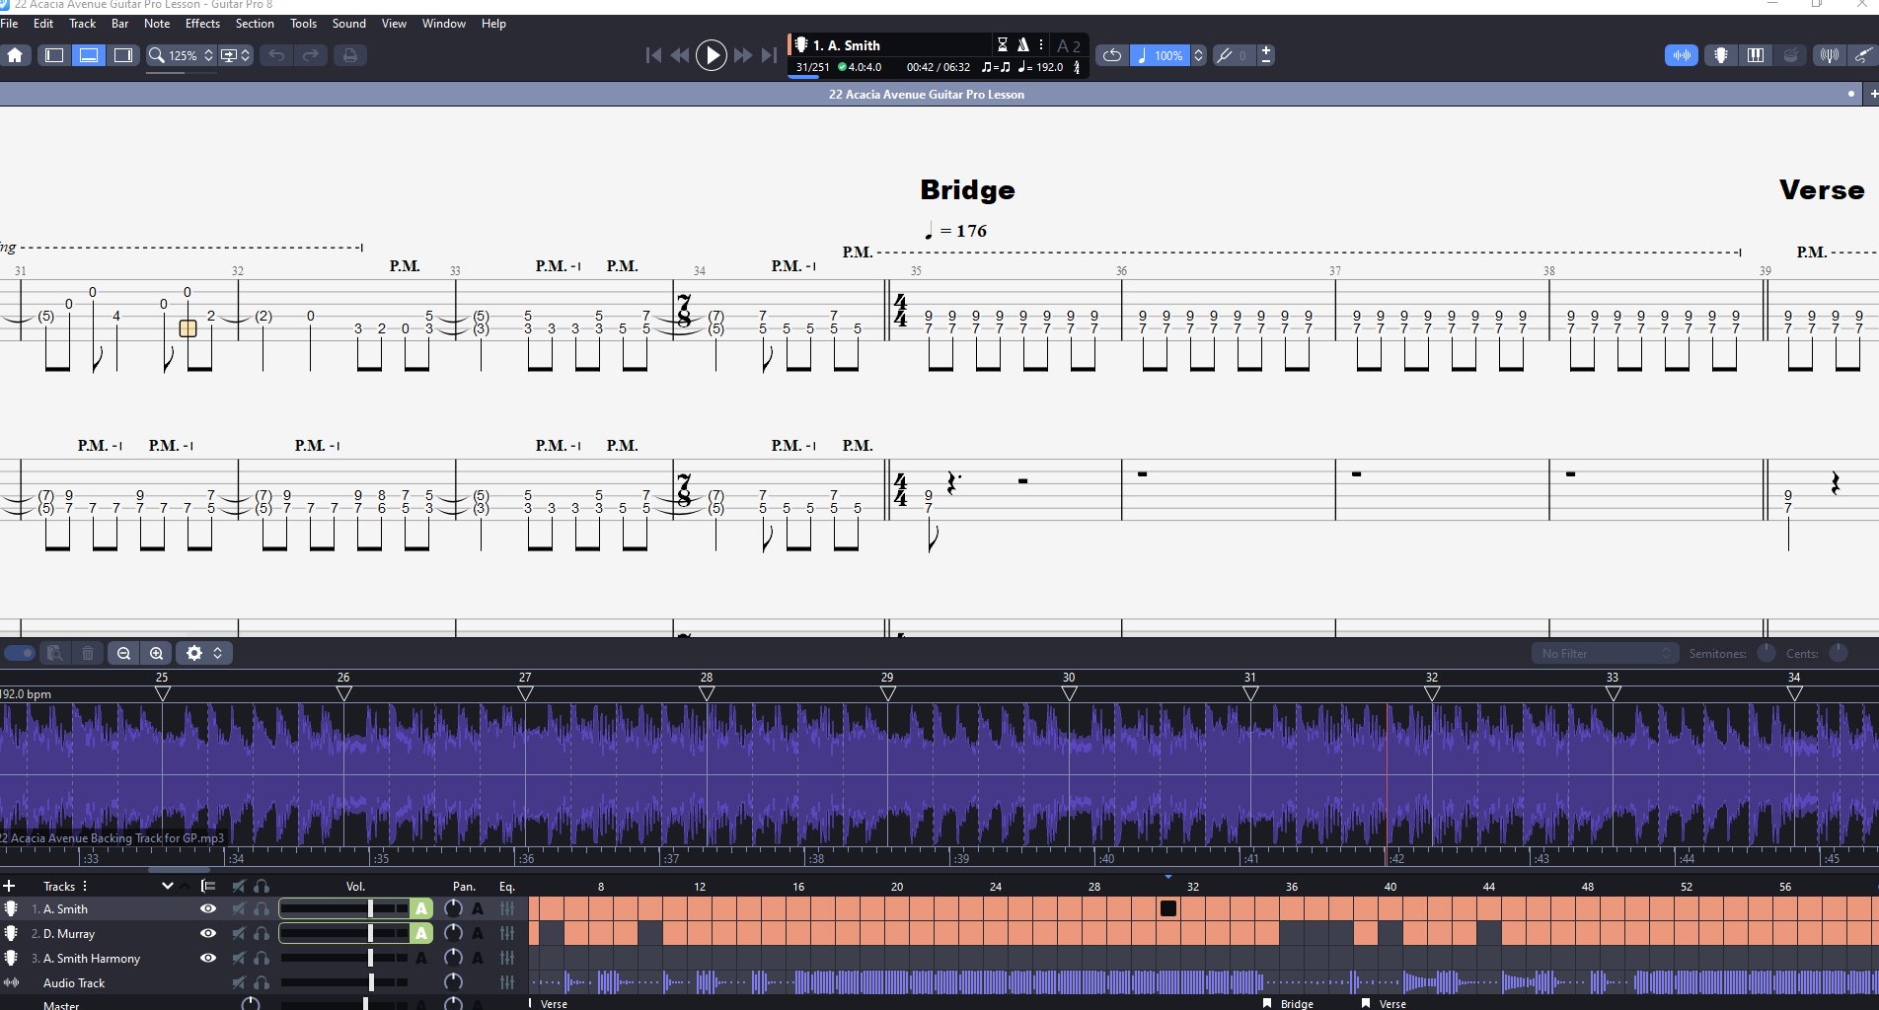Fast forward to next bar
The image size is (1879, 1010).
click(743, 55)
